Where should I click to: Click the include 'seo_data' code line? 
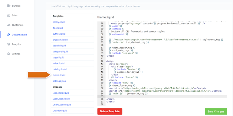(x=123, y=53)
